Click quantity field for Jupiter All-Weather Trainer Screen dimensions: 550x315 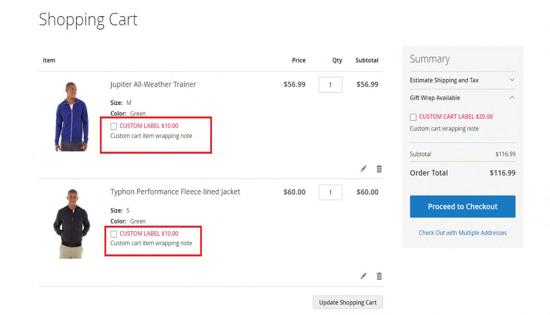tap(330, 85)
